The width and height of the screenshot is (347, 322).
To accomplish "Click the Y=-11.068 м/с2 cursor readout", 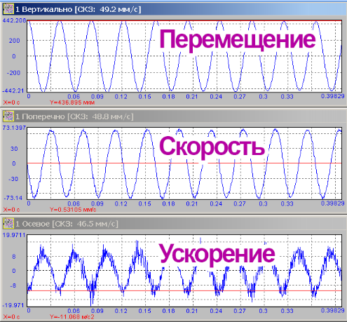I will point(72,317).
